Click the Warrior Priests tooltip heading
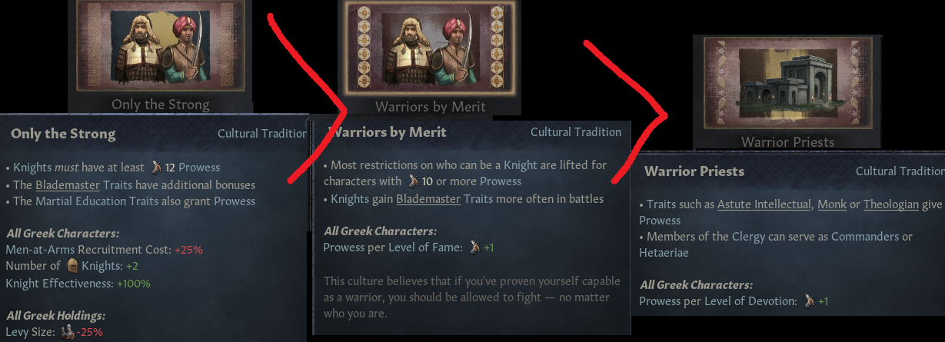The width and height of the screenshot is (945, 342). tap(694, 171)
